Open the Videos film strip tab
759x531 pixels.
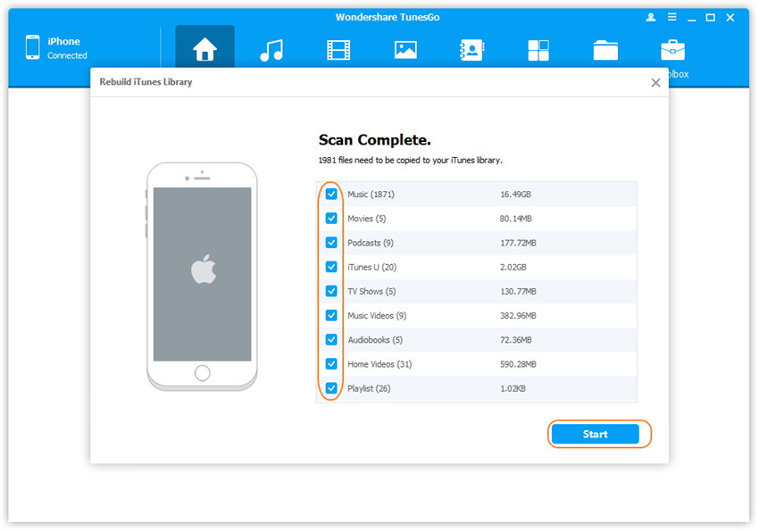pos(338,51)
